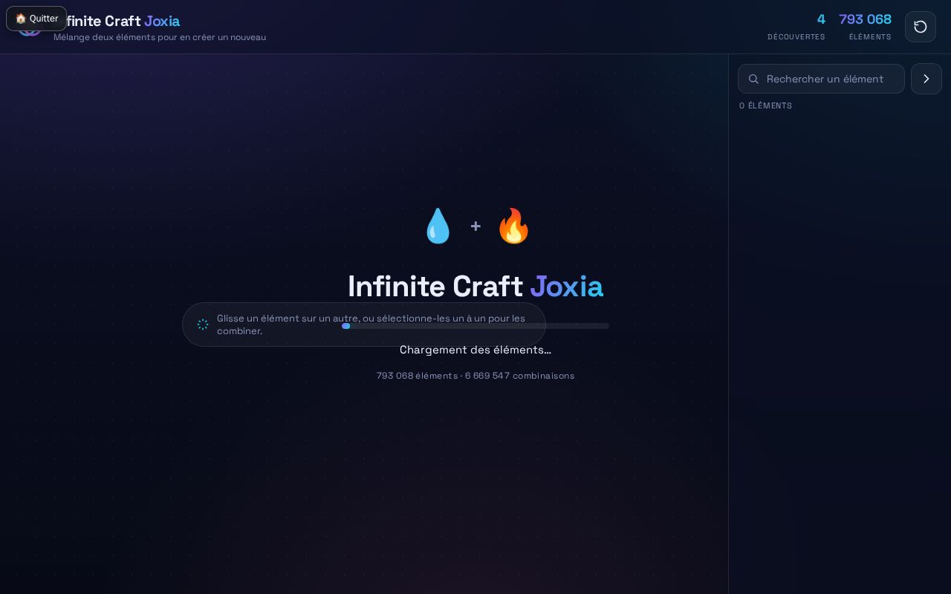The width and height of the screenshot is (951, 594).
Task: Click the fire emoji
Action: point(513,226)
